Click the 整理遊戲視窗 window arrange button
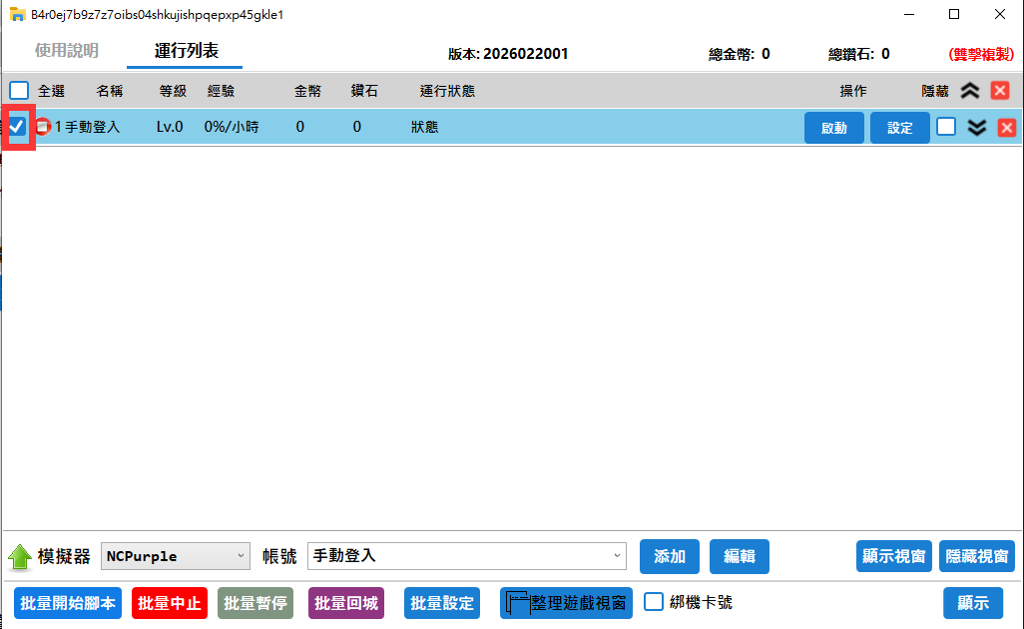Image resolution: width=1024 pixels, height=629 pixels. 566,603
